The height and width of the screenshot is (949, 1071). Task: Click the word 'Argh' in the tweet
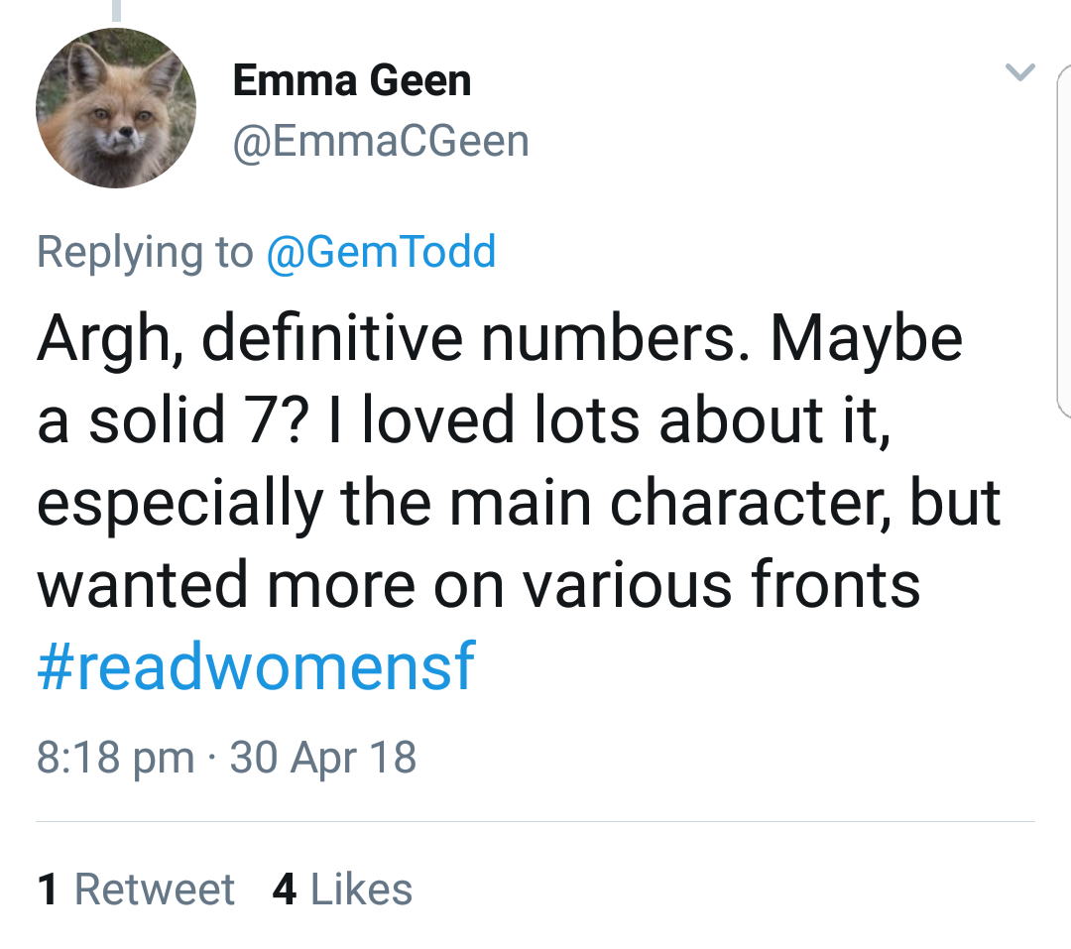105,339
